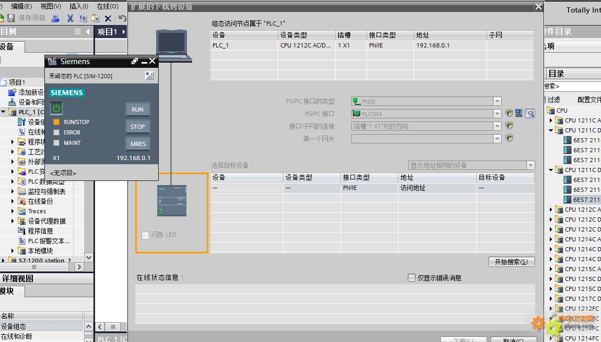Expand the CPU 1212C AC/DC/Rly catalog folder
The height and width of the screenshot is (342, 601).
[x=551, y=210]
